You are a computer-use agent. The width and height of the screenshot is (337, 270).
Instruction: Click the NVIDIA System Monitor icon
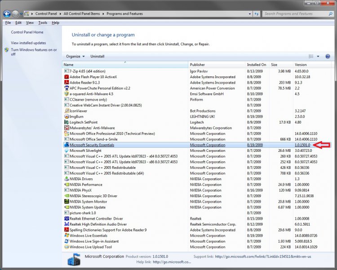pyautogui.click(x=67, y=201)
